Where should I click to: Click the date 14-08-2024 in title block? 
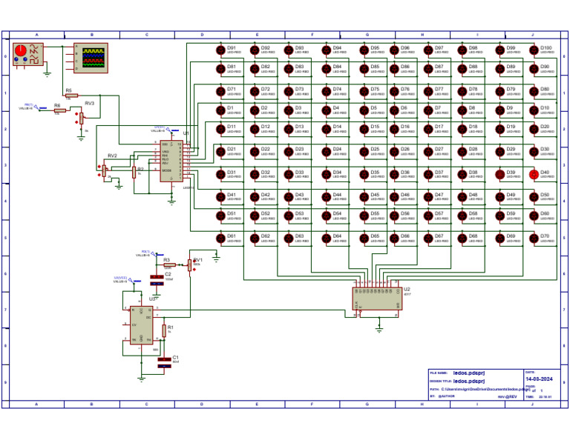click(539, 379)
